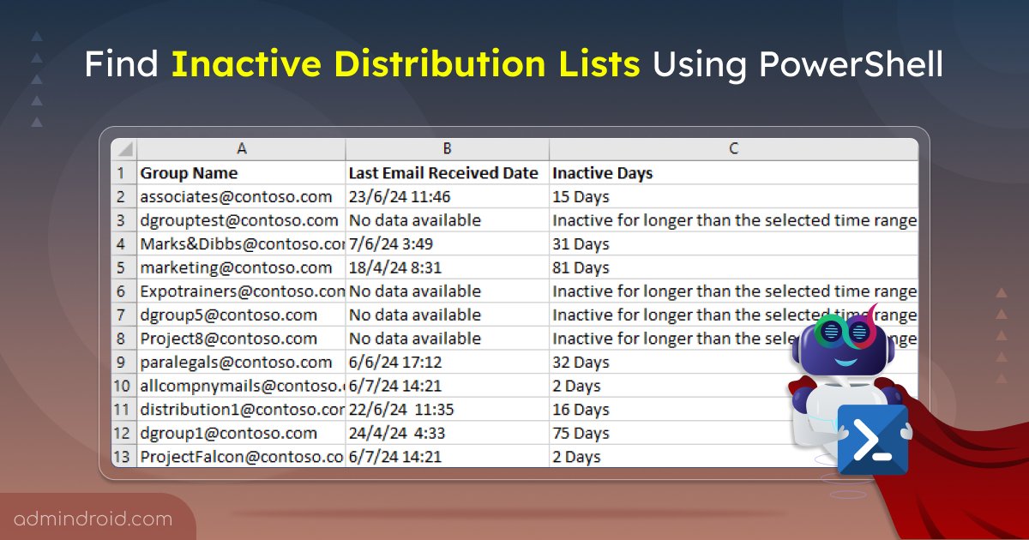Click Last Email Received Date header cell
The width and height of the screenshot is (1029, 540).
tap(448, 172)
